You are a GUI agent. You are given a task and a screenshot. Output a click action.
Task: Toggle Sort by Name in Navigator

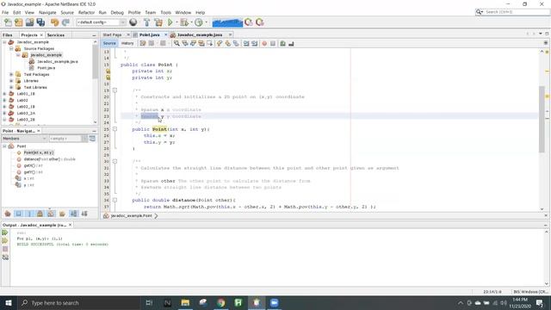73,214
